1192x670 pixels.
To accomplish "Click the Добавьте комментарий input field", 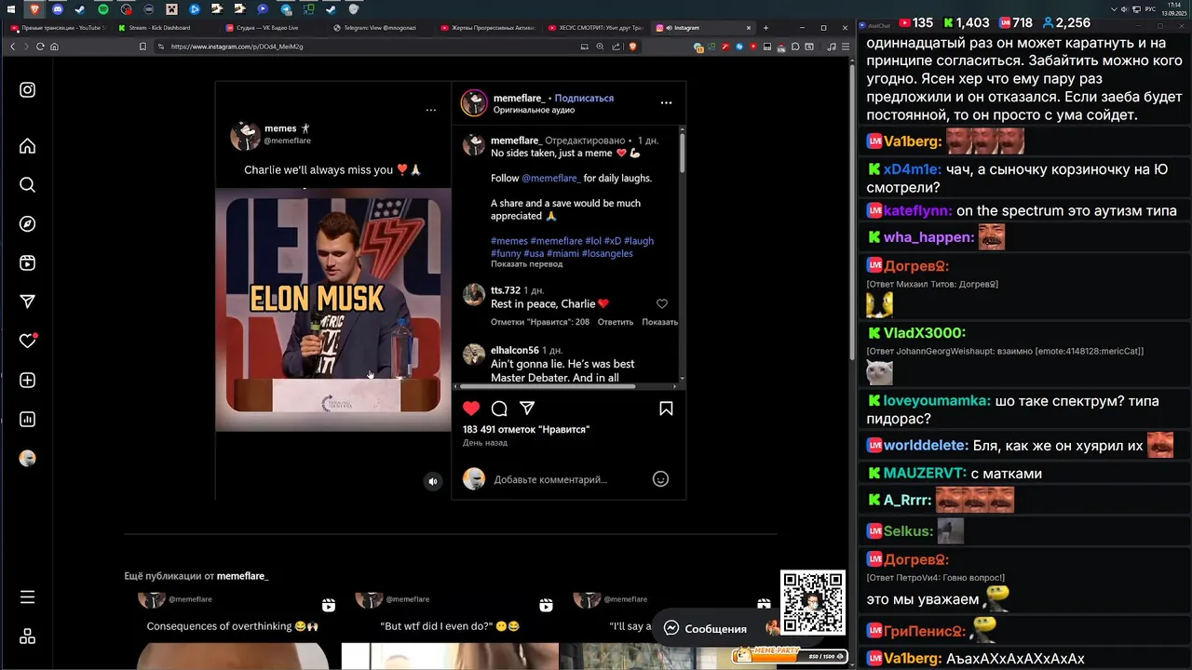I will point(568,480).
